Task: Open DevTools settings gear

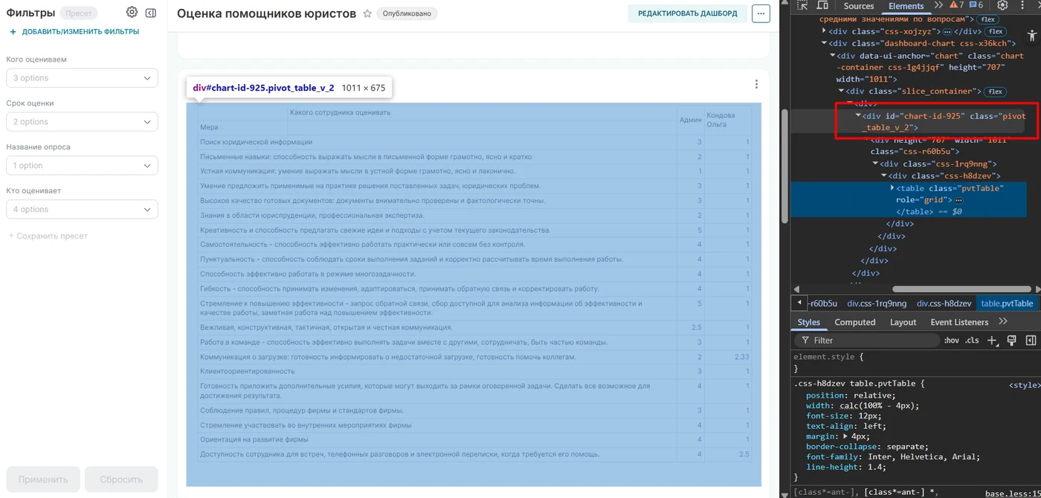Action: point(1002,5)
